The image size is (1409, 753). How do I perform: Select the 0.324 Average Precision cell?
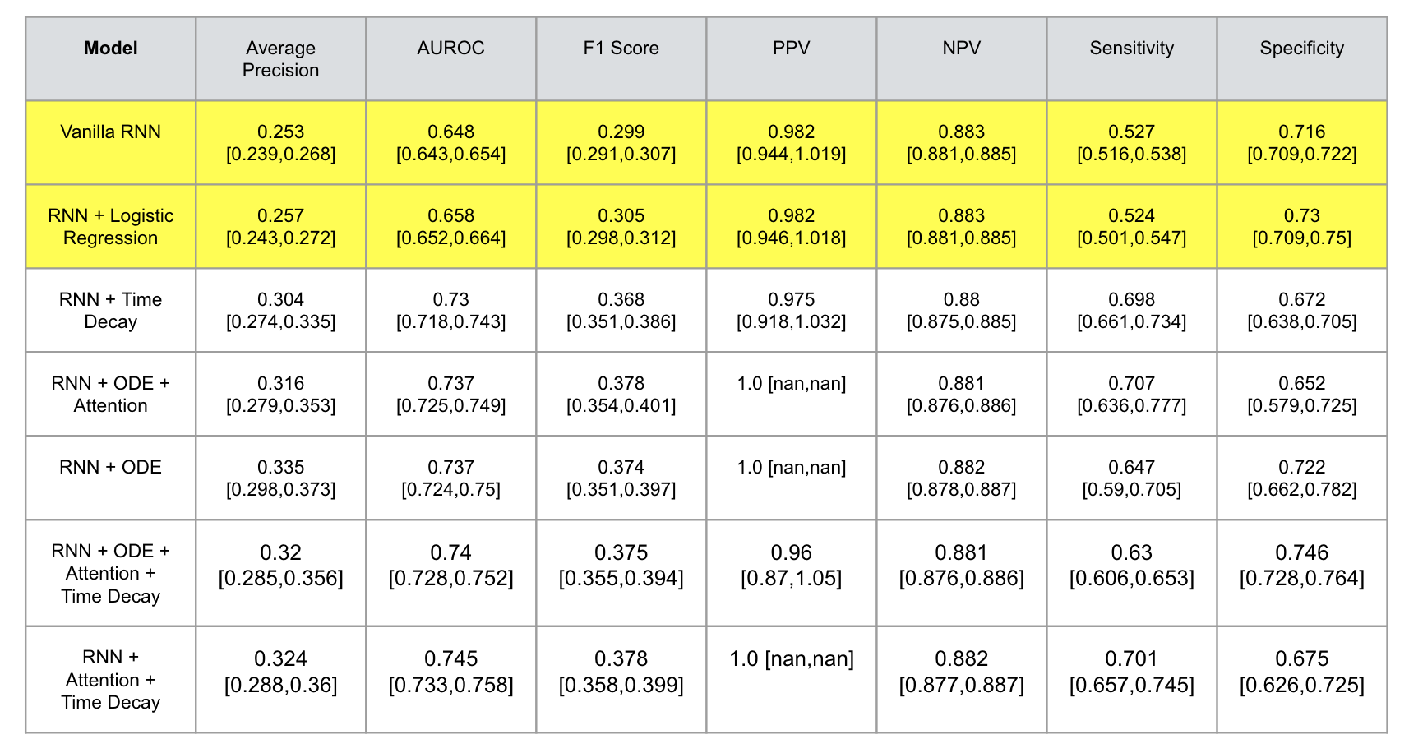tap(280, 672)
